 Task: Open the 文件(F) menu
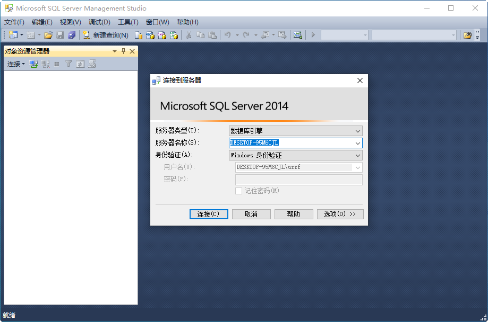14,22
